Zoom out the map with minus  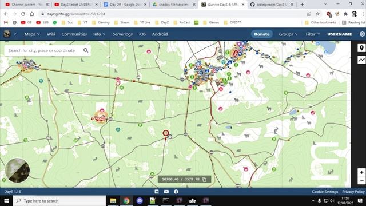pos(361,180)
